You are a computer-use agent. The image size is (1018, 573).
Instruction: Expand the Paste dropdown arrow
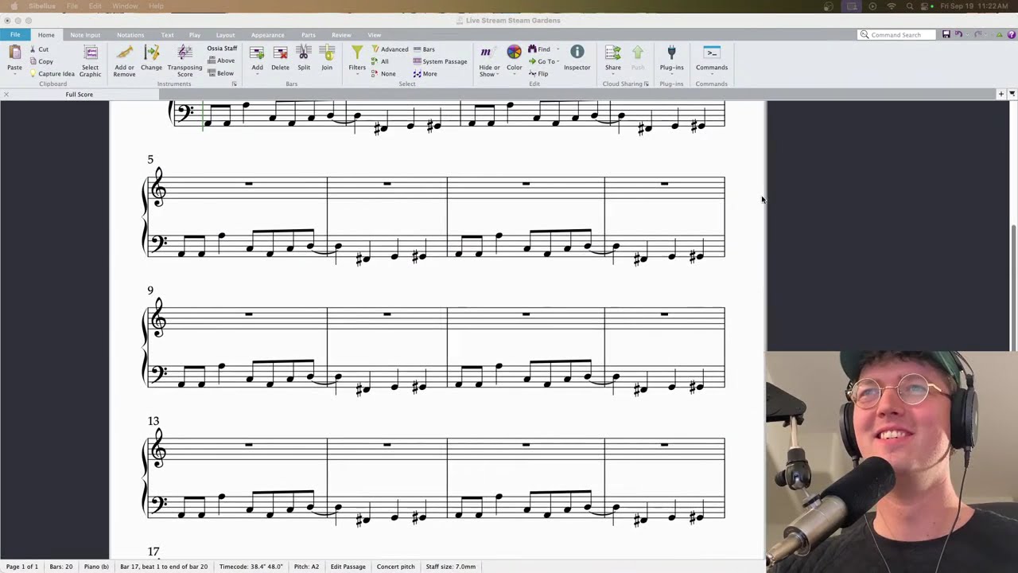14,74
